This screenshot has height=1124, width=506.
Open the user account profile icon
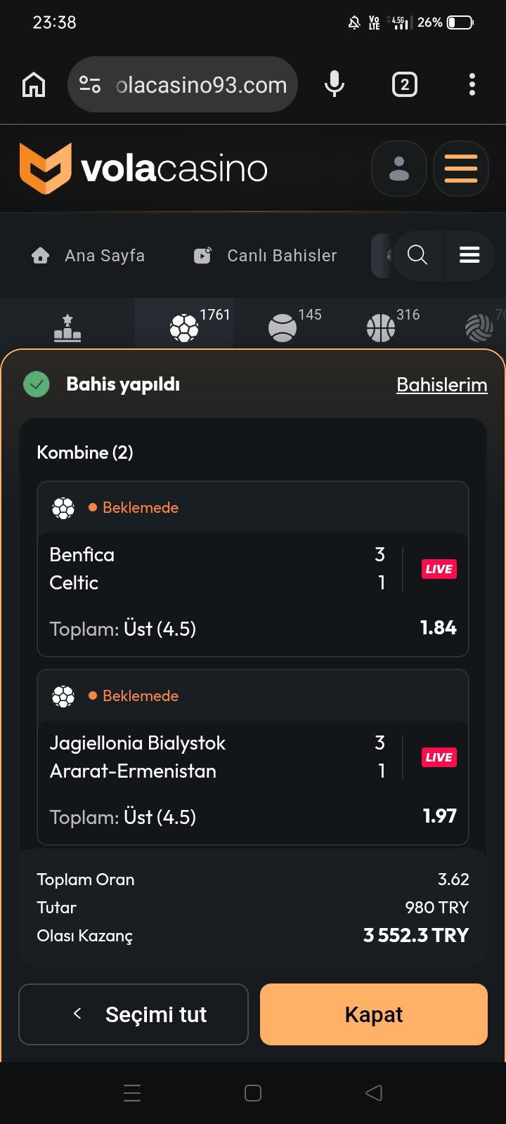[399, 169]
